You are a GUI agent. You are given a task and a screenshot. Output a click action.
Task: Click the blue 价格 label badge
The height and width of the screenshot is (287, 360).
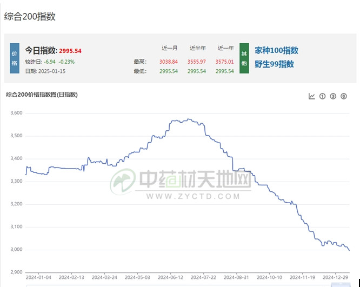click(x=15, y=58)
